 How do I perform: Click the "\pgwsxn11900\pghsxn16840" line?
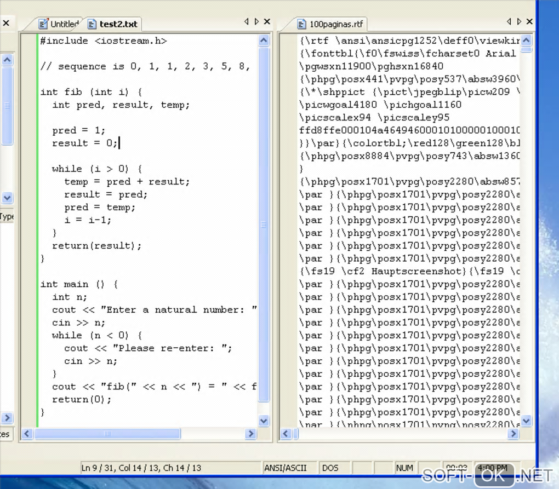click(x=371, y=67)
